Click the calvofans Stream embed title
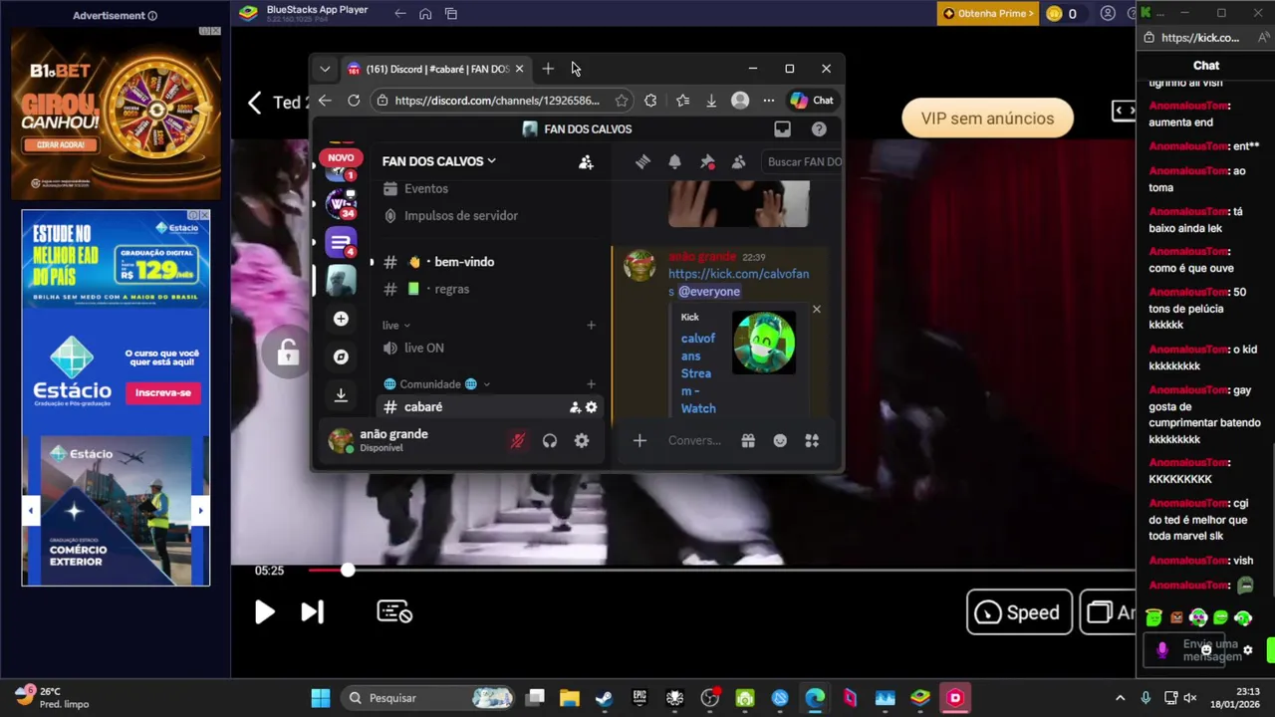 point(698,373)
